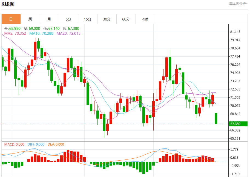Open the 基本面分析 link
The image size is (250, 177).
click(x=238, y=4)
